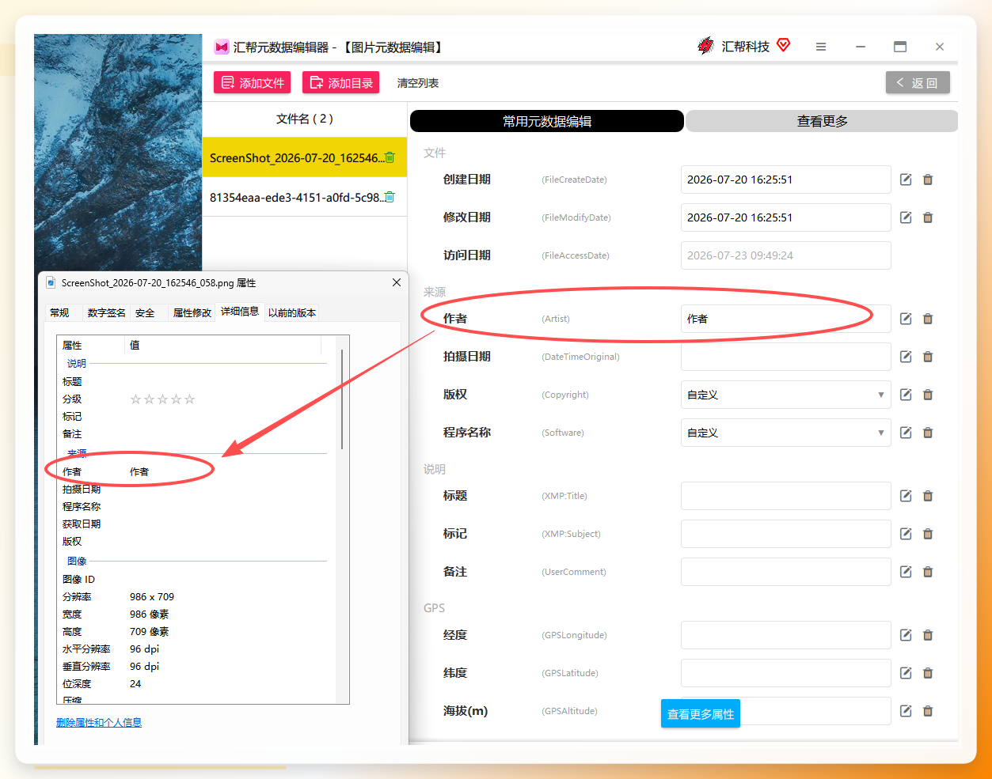This screenshot has width=992, height=779.
Task: Select 81354eaa-ede3-4151-a0fd file in list
Action: coord(305,197)
